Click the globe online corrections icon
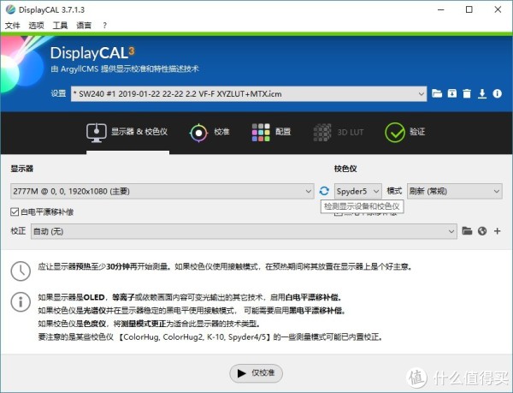This screenshot has height=393, width=513. [x=482, y=231]
